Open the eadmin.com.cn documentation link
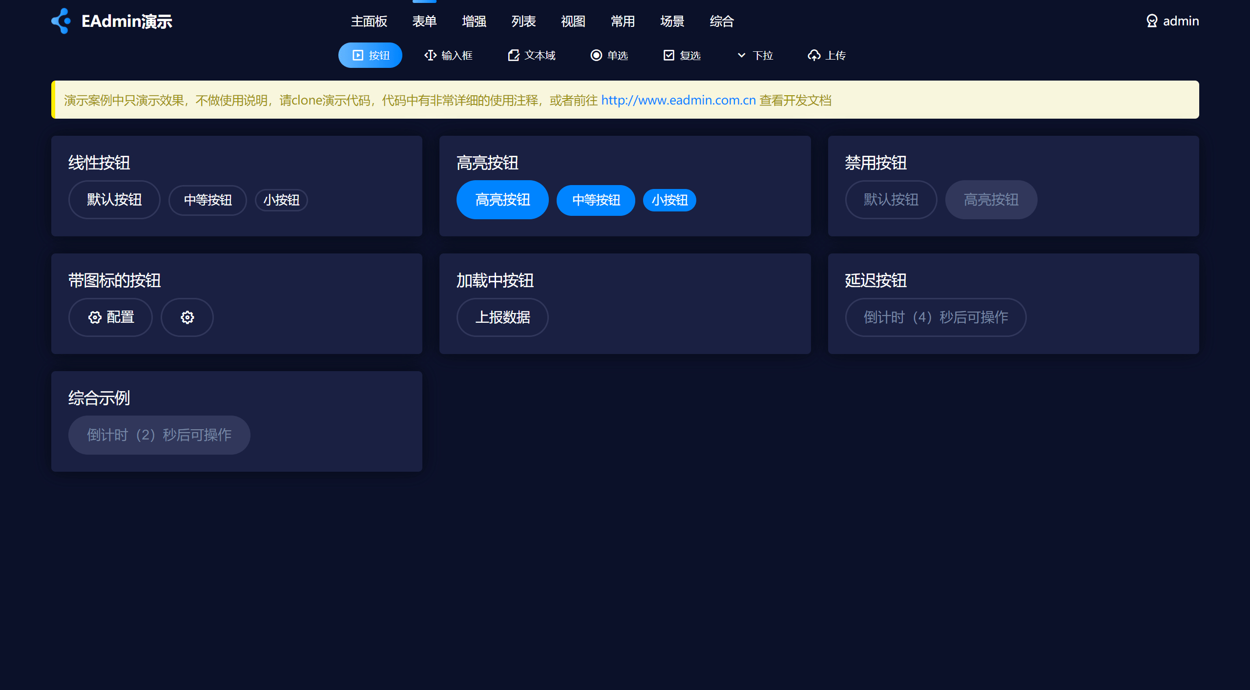 tap(678, 100)
